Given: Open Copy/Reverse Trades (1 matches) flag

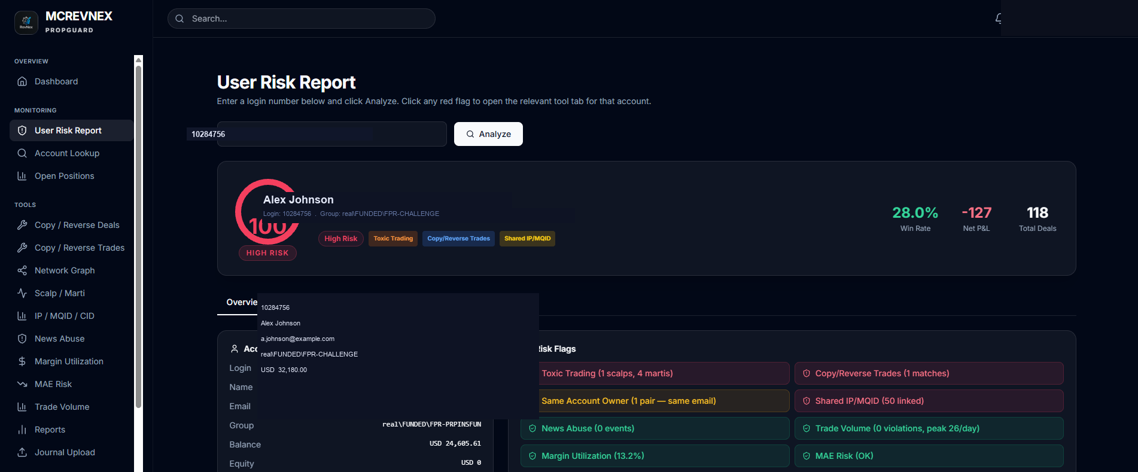Looking at the screenshot, I should tap(929, 373).
